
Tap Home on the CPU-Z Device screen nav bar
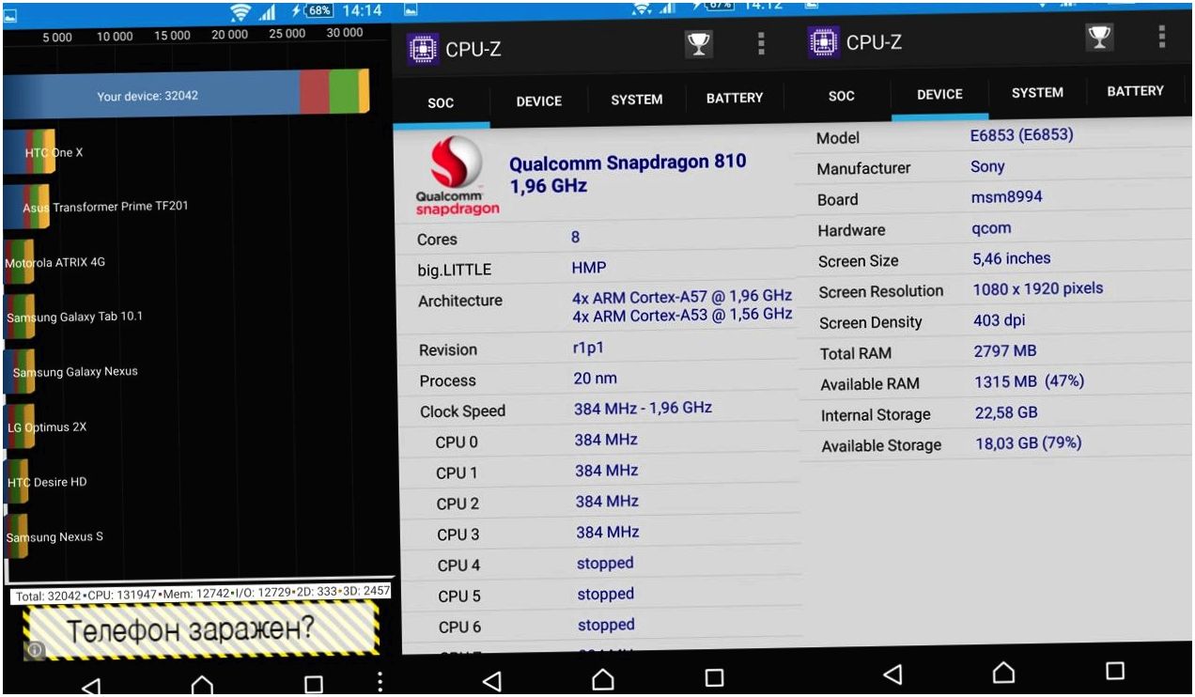[x=1003, y=672]
